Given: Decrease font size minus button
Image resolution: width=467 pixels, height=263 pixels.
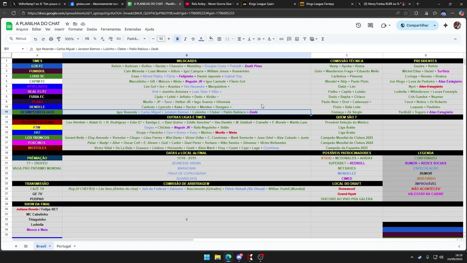Looking at the screenshot, I should pos(153,39).
